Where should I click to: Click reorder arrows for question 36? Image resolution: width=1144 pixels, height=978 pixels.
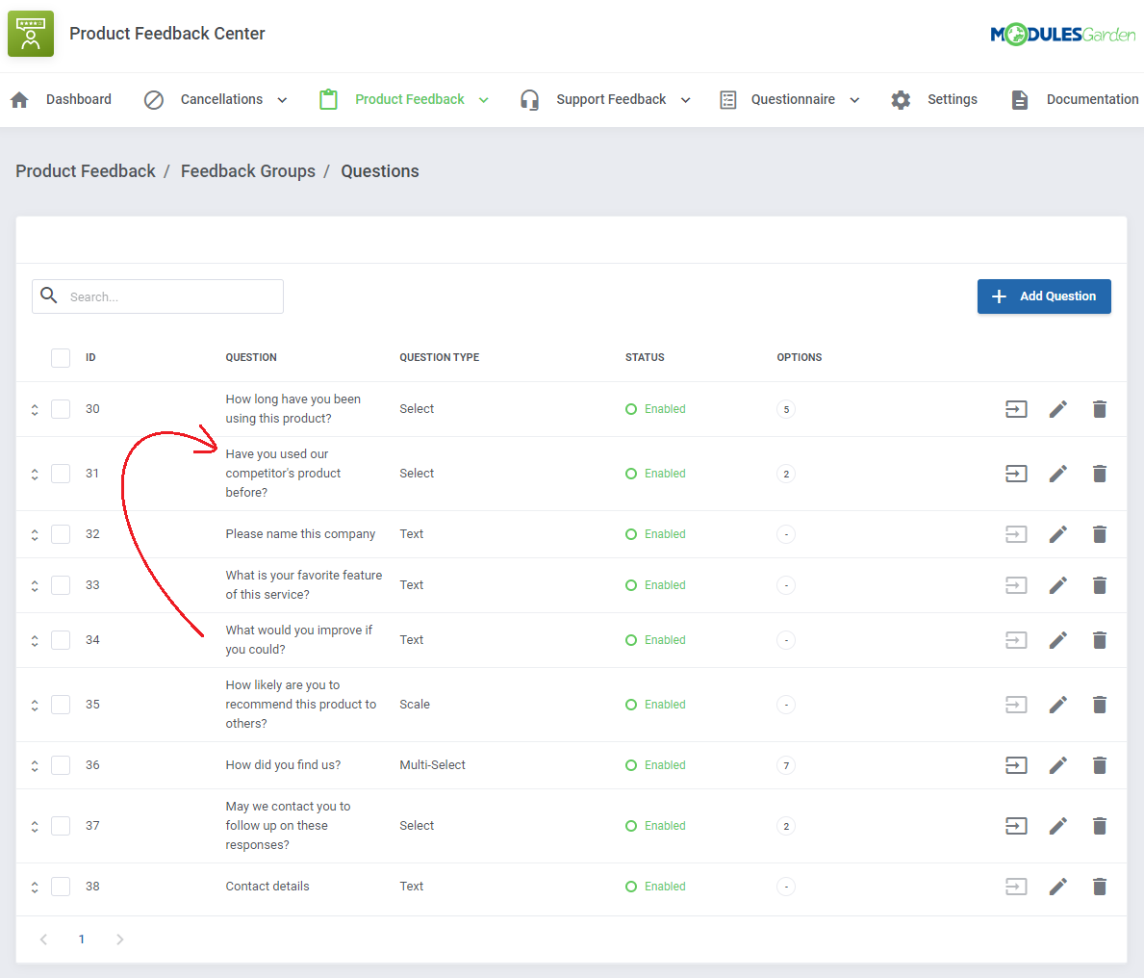[35, 765]
